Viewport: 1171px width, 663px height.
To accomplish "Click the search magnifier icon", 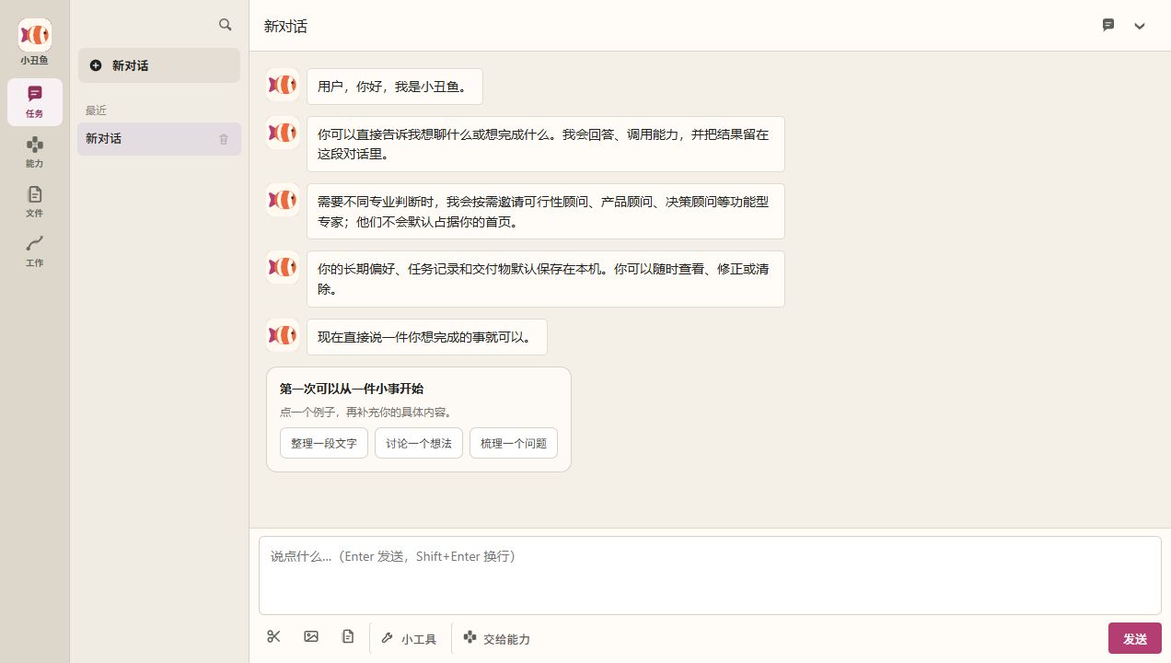I will (x=226, y=25).
